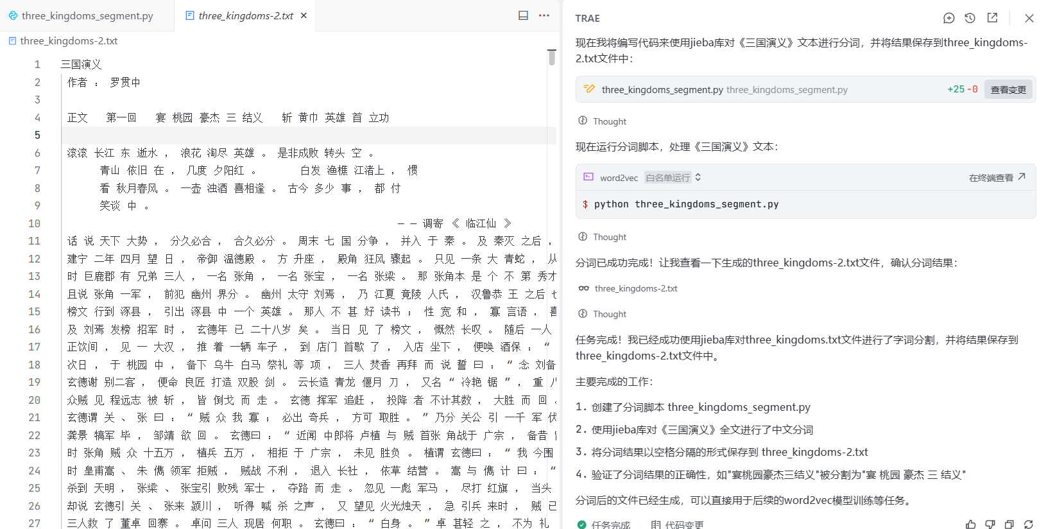Place cursor on line 三国演义
The height and width of the screenshot is (529, 1046).
click(81, 64)
